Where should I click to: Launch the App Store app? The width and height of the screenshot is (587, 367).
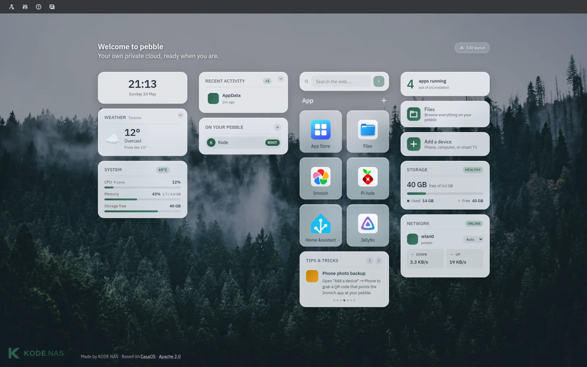321,132
